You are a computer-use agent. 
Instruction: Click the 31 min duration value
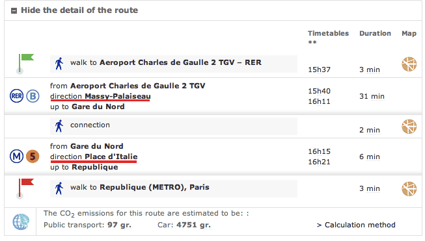click(372, 96)
